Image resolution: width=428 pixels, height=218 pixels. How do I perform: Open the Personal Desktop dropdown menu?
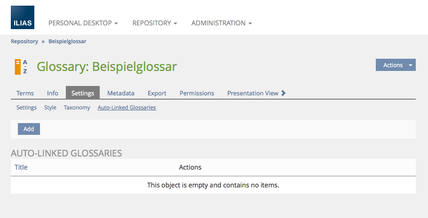[x=83, y=23]
